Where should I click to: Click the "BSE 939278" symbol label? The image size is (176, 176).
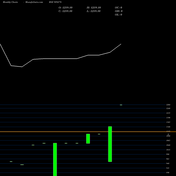click(55, 2)
